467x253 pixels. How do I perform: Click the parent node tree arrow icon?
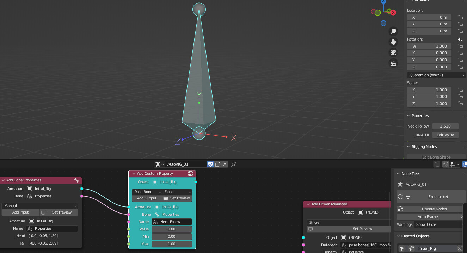[x=437, y=164]
